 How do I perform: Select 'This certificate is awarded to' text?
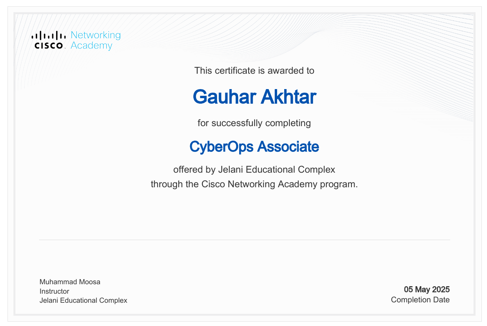(254, 71)
